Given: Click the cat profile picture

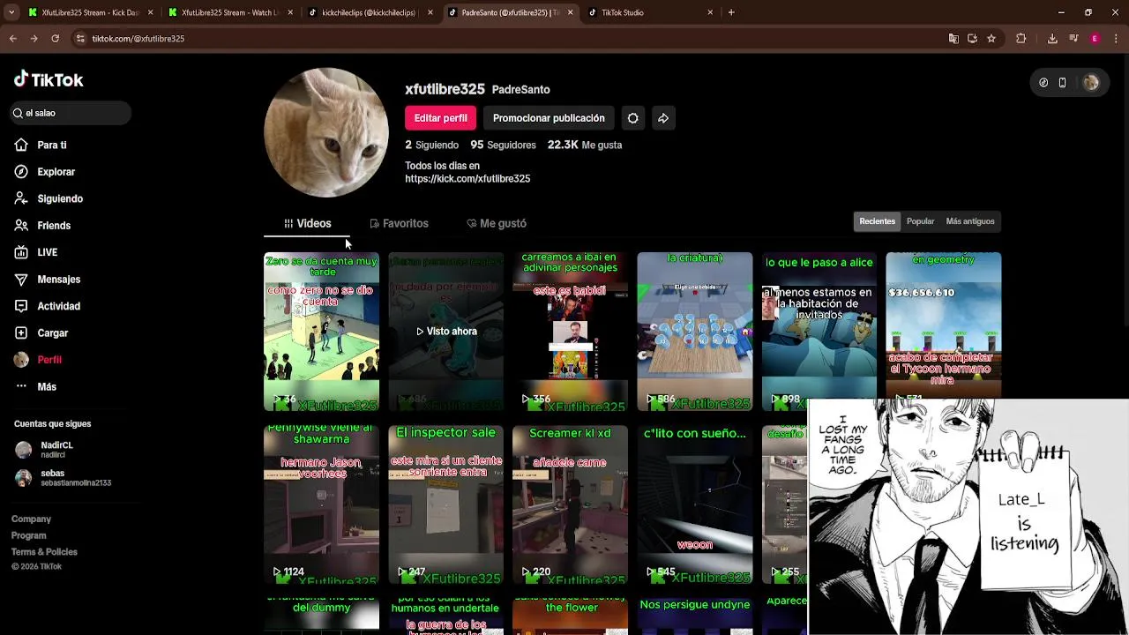Looking at the screenshot, I should 326,132.
